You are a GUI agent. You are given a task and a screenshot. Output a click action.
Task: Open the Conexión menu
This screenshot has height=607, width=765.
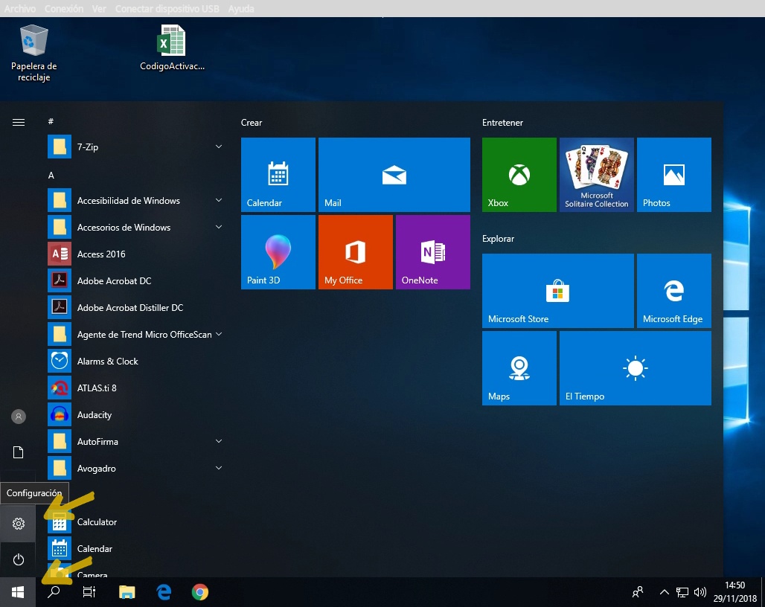click(x=63, y=9)
